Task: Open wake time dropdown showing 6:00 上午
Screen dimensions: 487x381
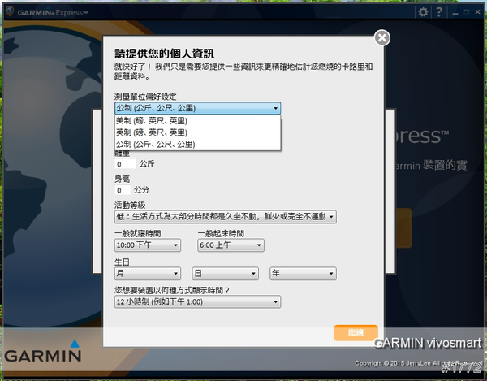Action: pyautogui.click(x=231, y=245)
